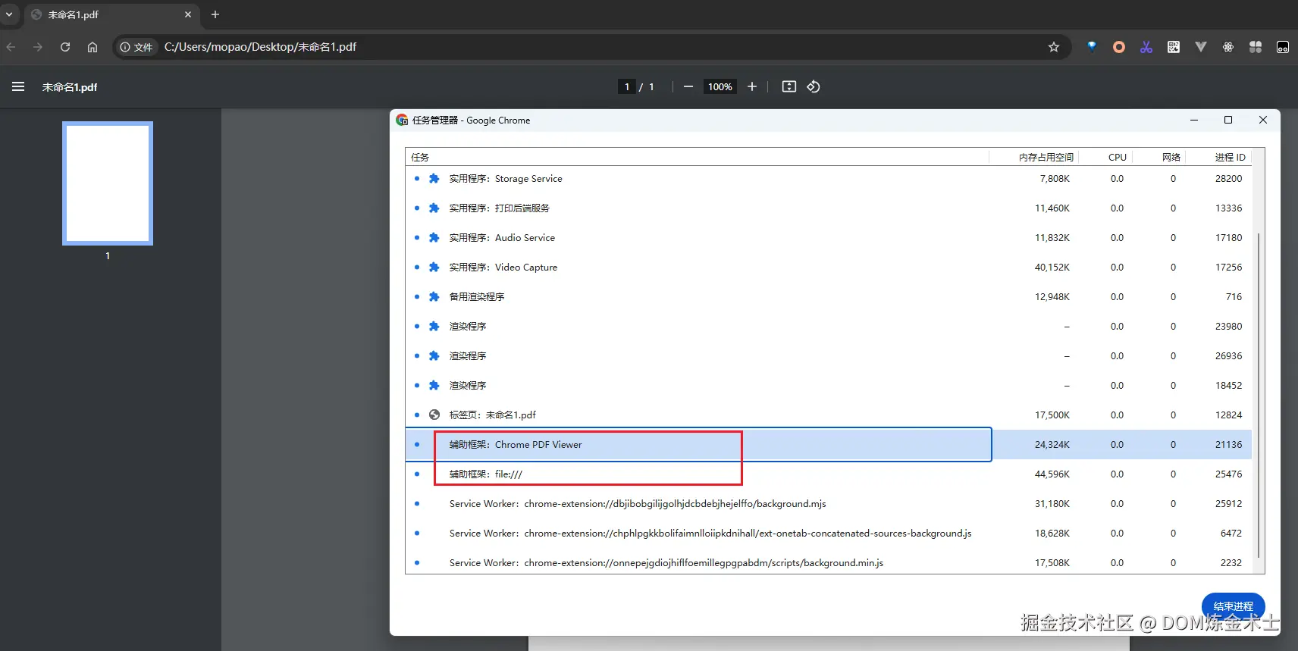Select the Storage Service process row
The image size is (1298, 651).
click(829, 179)
